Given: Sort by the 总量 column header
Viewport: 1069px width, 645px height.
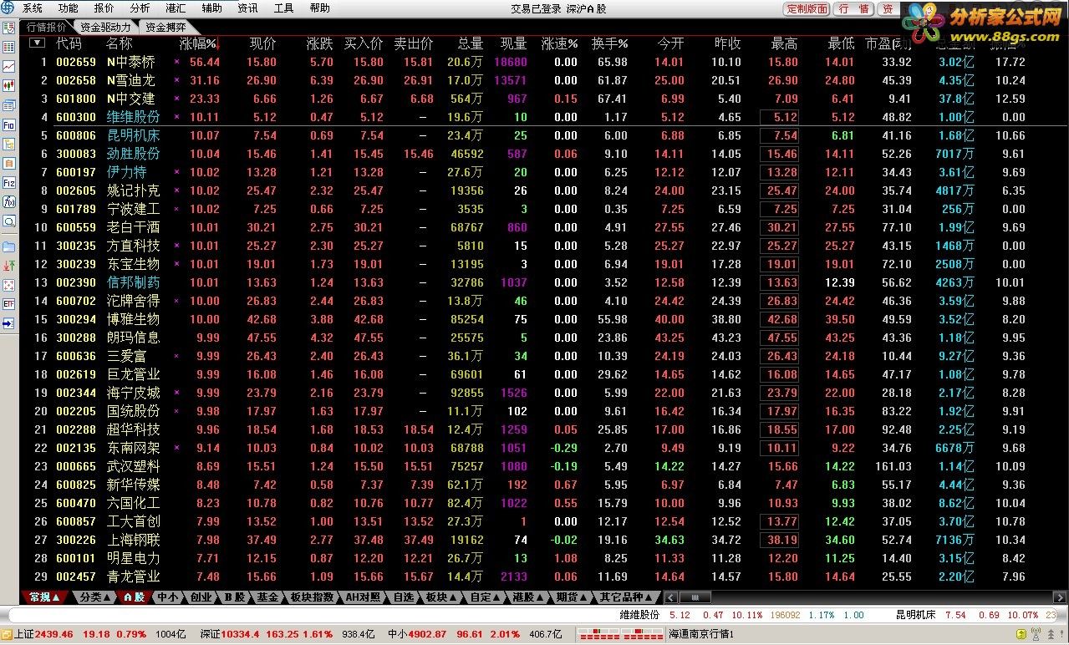Looking at the screenshot, I should pos(471,43).
